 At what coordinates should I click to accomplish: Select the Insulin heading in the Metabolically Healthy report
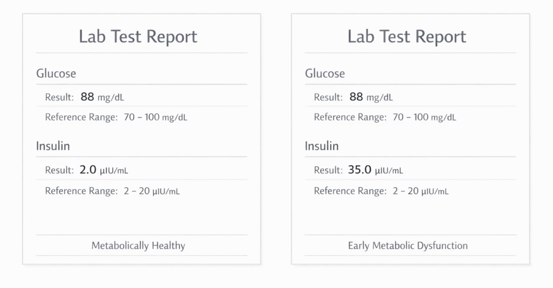tap(53, 146)
